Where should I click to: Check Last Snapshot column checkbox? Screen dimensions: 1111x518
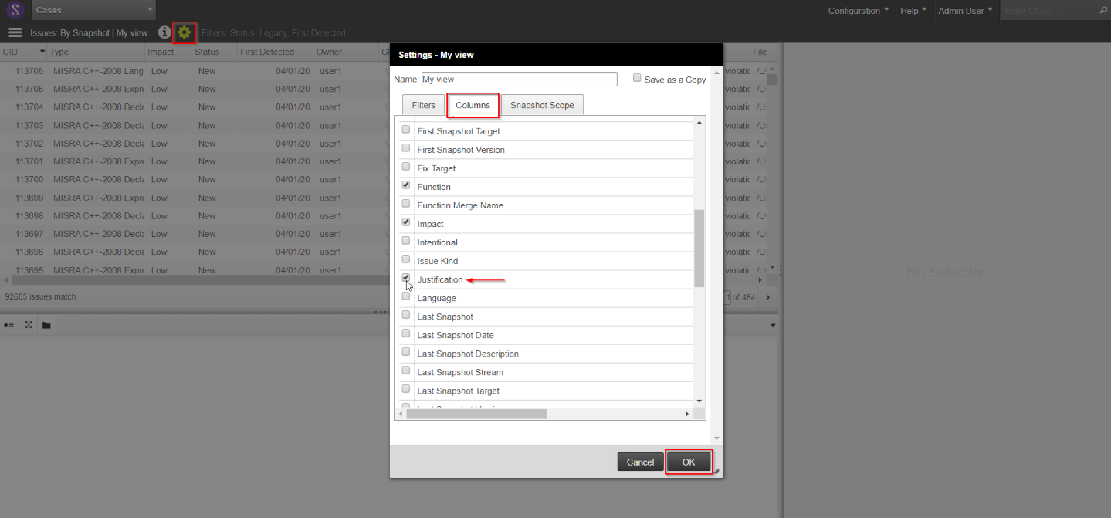point(406,315)
